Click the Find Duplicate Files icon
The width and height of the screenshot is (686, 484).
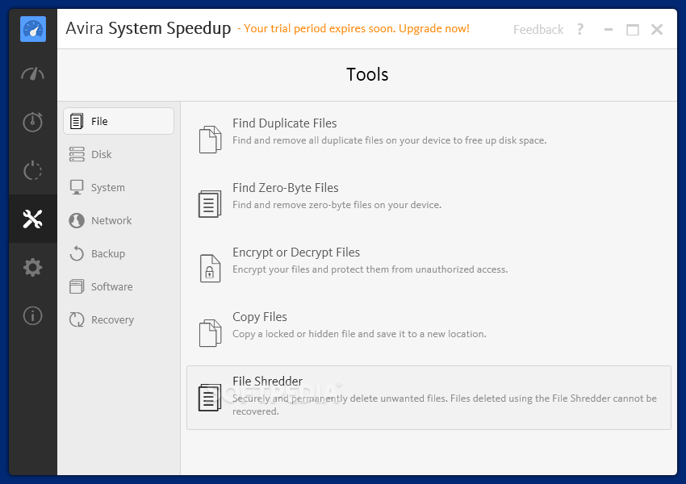pos(211,140)
